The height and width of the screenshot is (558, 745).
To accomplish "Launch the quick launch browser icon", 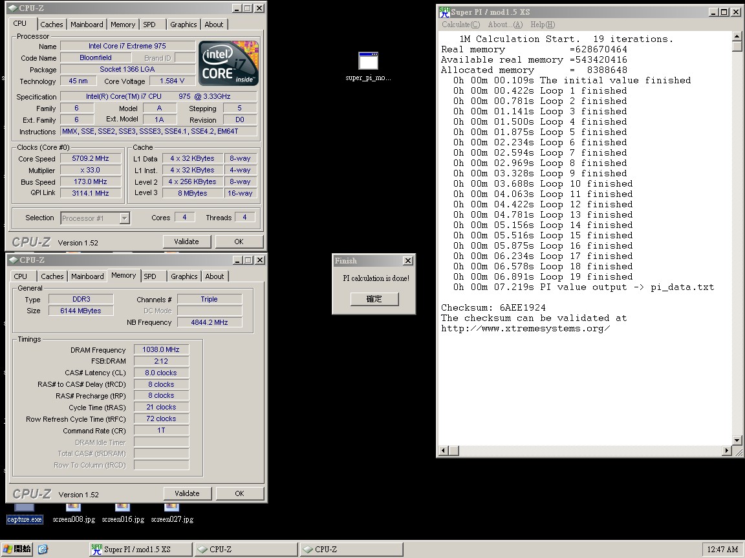I will [43, 549].
